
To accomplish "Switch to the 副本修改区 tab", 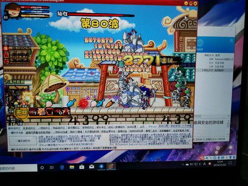I will pos(14,128).
